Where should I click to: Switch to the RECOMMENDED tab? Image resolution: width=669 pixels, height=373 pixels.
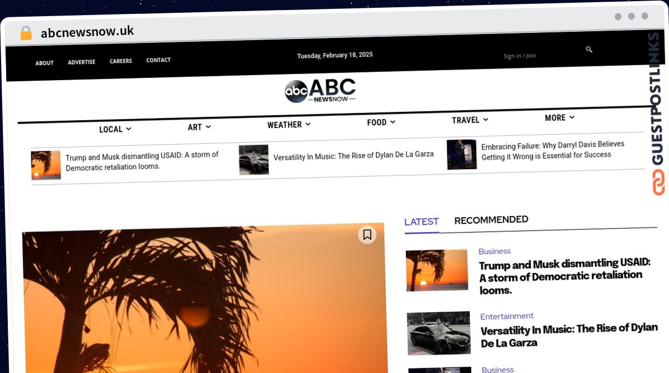click(x=491, y=219)
